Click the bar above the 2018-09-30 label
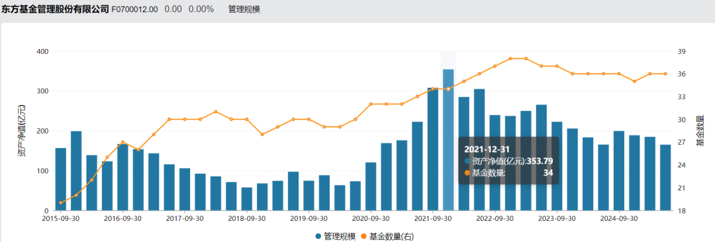The image size is (715, 242). tap(247, 199)
